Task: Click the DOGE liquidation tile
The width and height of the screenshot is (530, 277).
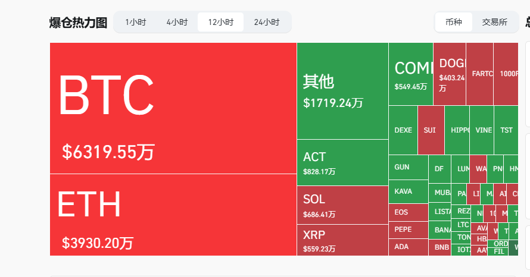Action: (x=450, y=74)
